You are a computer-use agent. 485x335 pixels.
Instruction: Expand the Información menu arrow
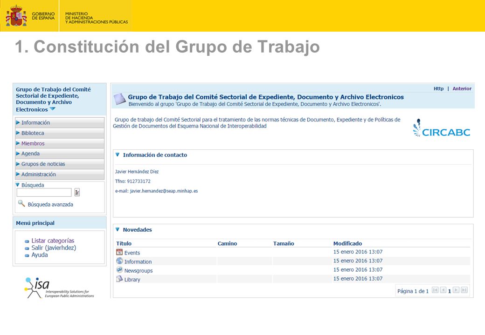(x=18, y=122)
